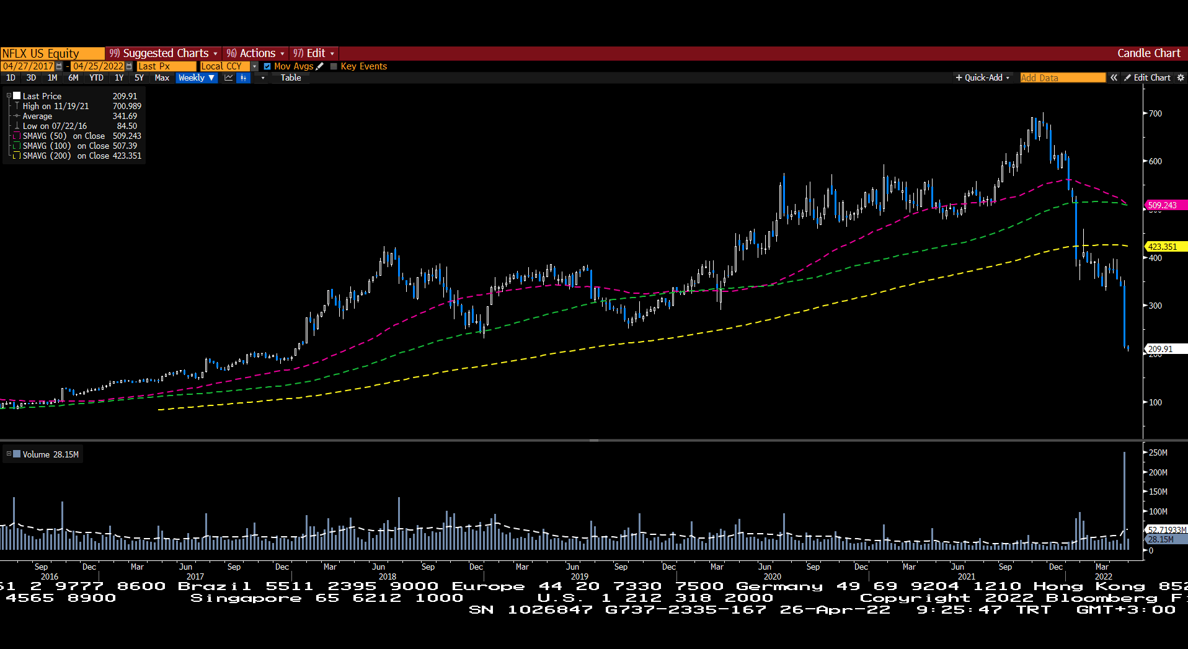Change the Weekly periodicity dropdown
This screenshot has width=1188, height=649.
tap(197, 77)
